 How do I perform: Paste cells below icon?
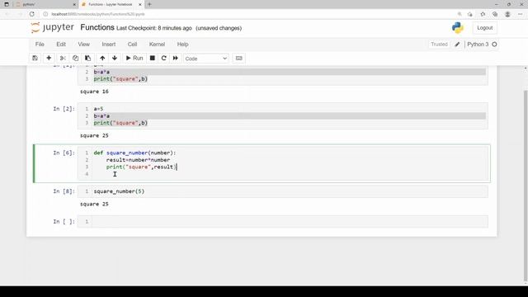[x=88, y=59]
